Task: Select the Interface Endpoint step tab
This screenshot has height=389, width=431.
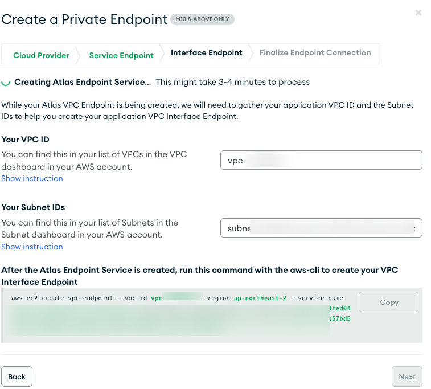Action: [206, 53]
